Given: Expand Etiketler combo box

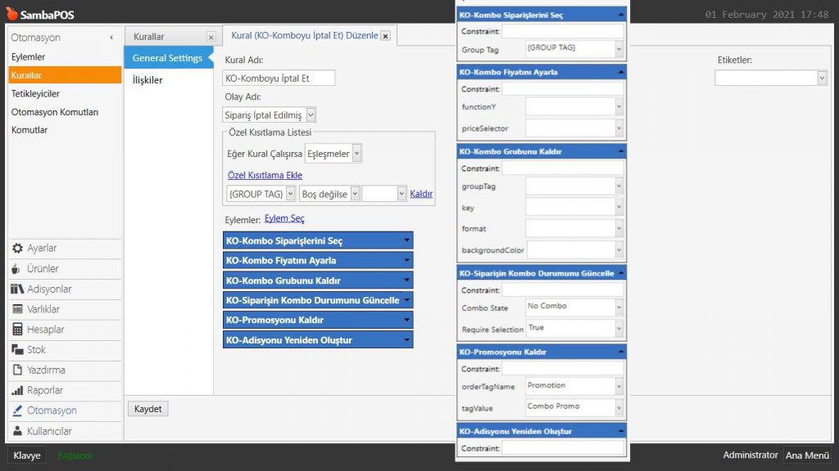Looking at the screenshot, I should point(822,78).
